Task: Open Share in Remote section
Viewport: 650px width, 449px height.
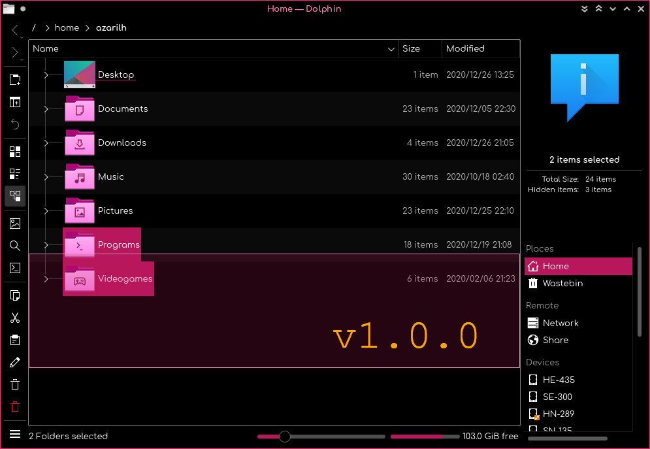Action: coord(578,340)
